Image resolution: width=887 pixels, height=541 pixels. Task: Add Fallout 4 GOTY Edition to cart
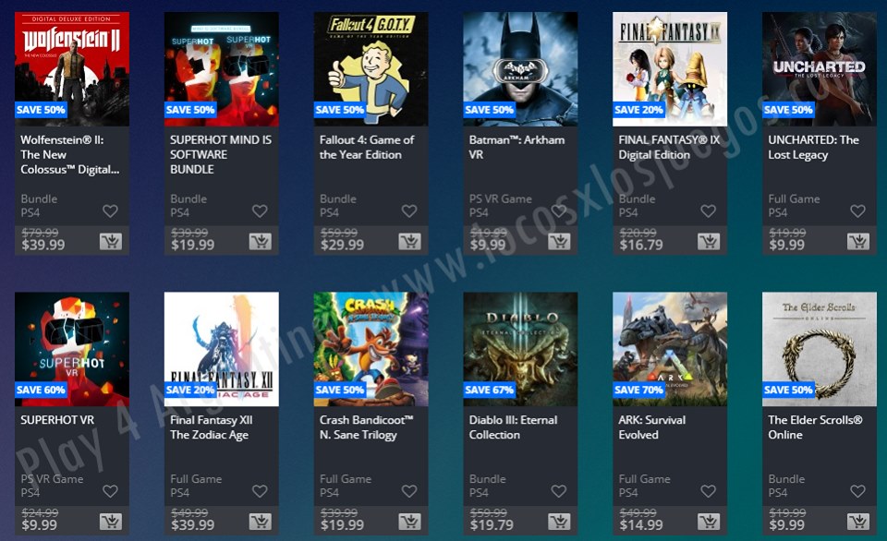(409, 241)
